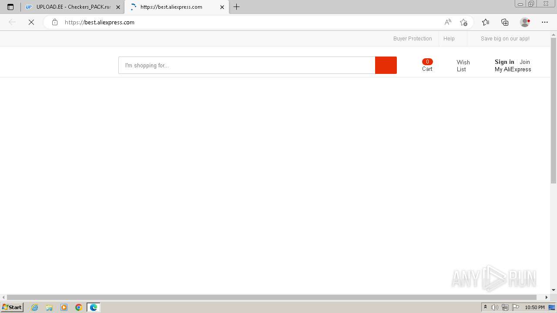View site information lock icon
The width and height of the screenshot is (557, 313).
tap(54, 22)
